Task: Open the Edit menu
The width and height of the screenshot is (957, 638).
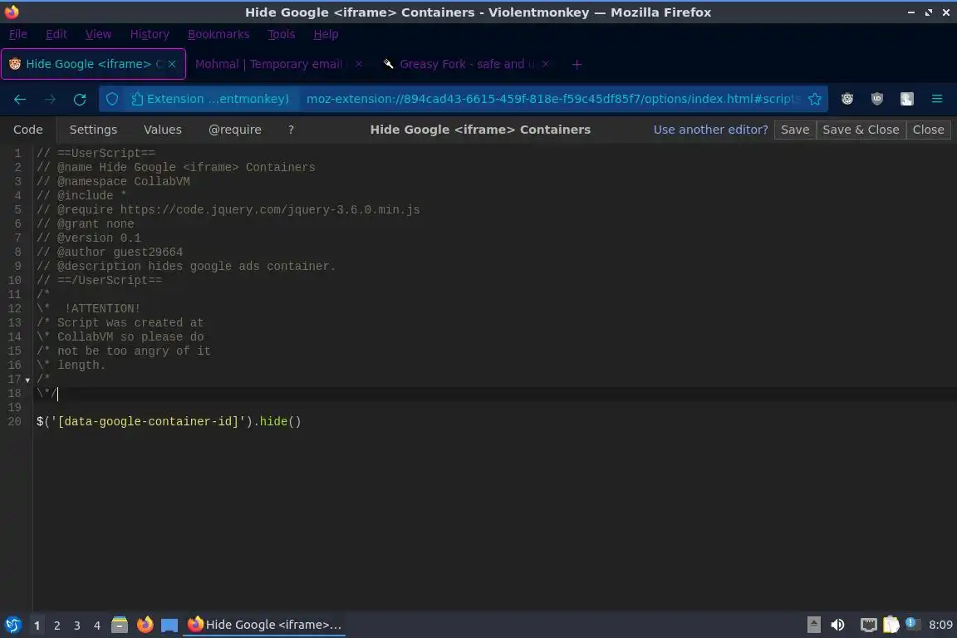Action: [56, 34]
